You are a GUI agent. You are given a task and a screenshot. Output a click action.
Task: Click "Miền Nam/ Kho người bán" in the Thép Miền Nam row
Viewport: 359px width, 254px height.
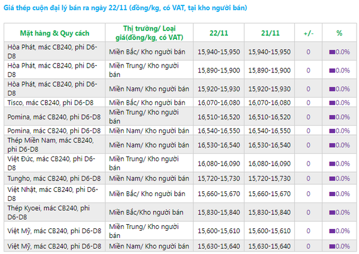tap(149, 145)
